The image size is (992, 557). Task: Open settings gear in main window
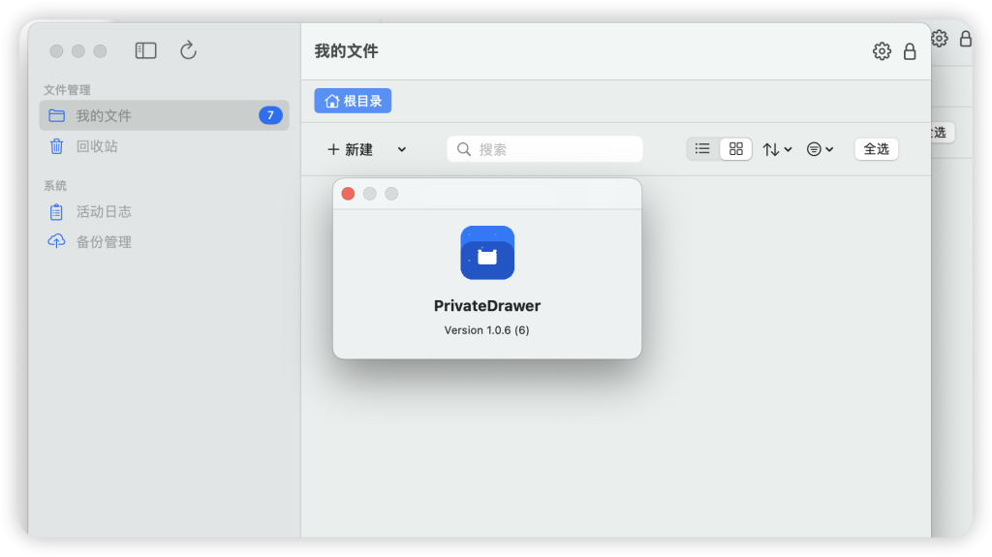click(882, 51)
